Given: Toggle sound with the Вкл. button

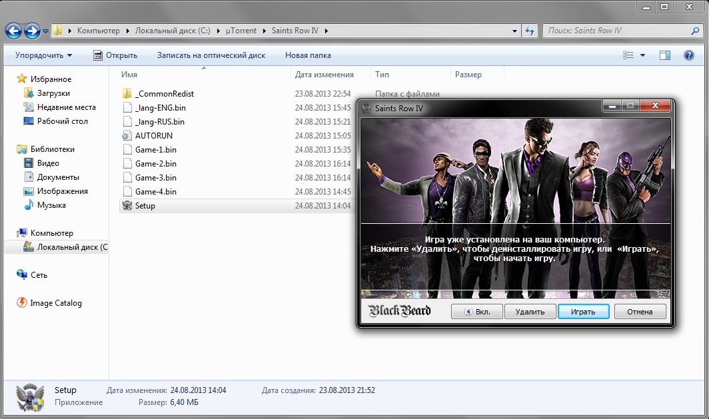Looking at the screenshot, I should tap(477, 312).
